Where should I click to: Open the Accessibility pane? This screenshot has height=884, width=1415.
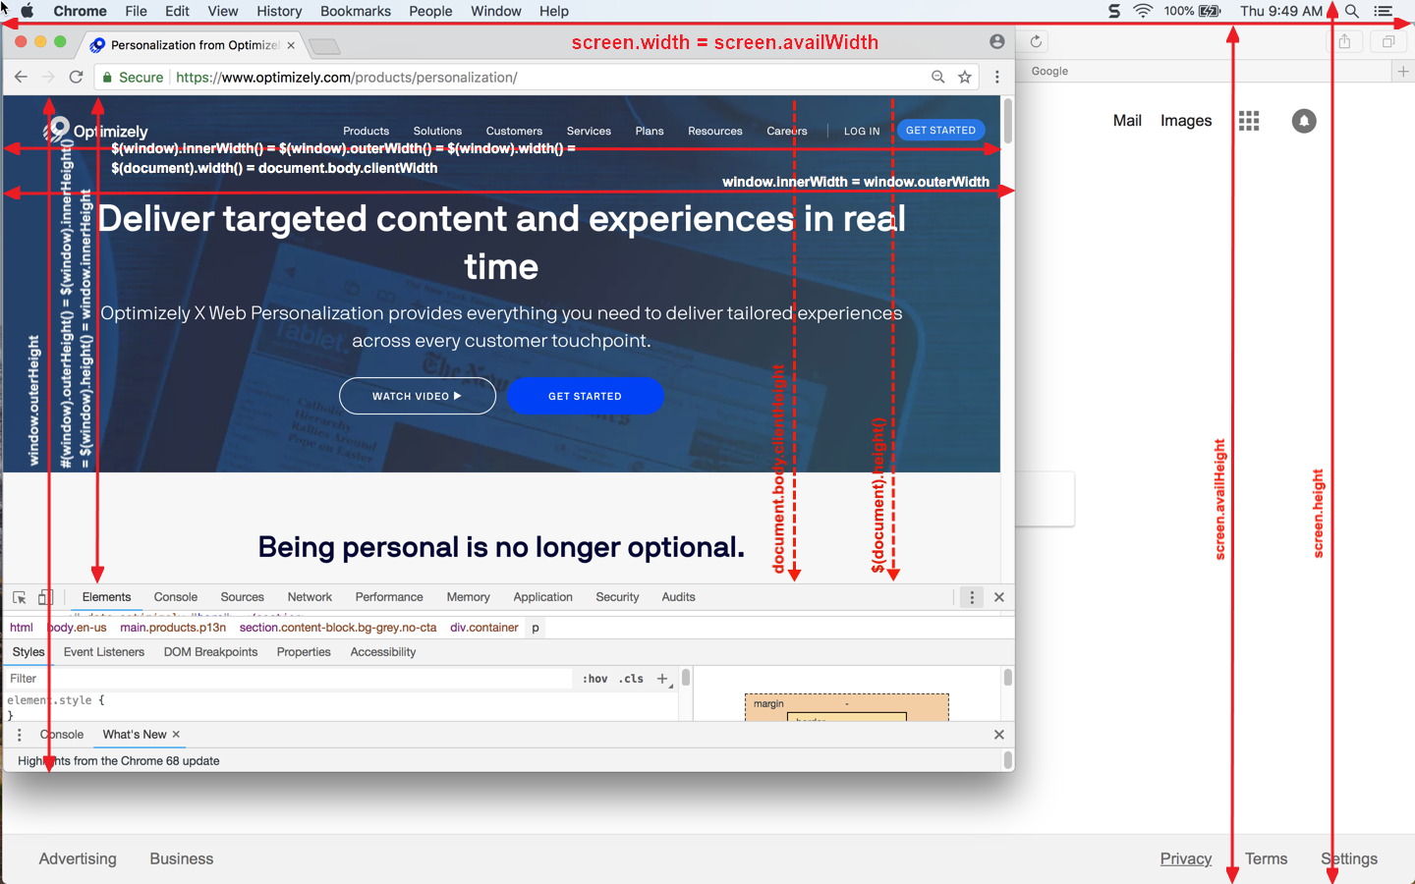(383, 652)
